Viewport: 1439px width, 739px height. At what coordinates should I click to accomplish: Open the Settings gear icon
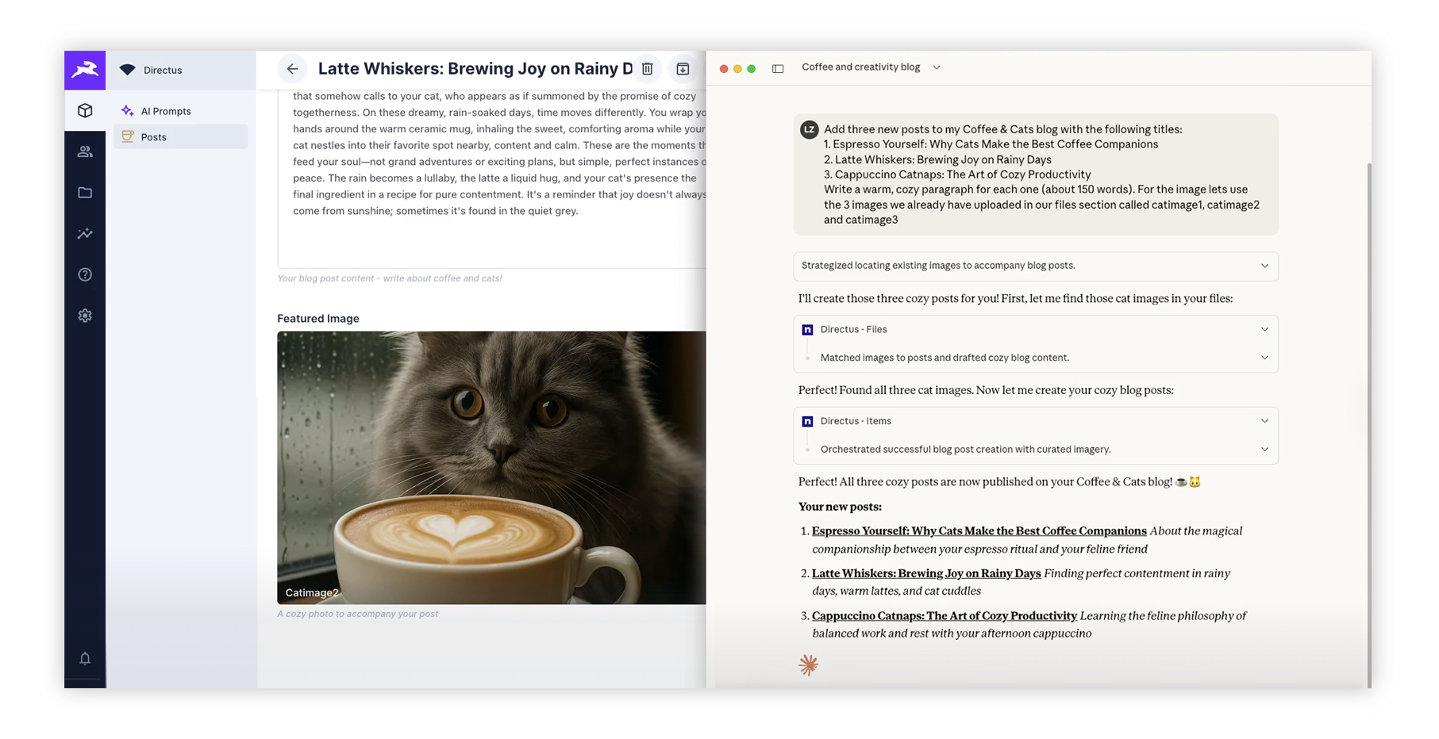[85, 316]
